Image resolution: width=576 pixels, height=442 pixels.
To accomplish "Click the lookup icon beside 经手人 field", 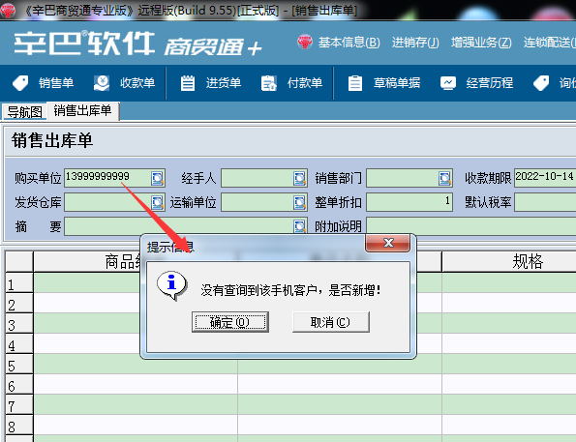I will click(x=299, y=178).
